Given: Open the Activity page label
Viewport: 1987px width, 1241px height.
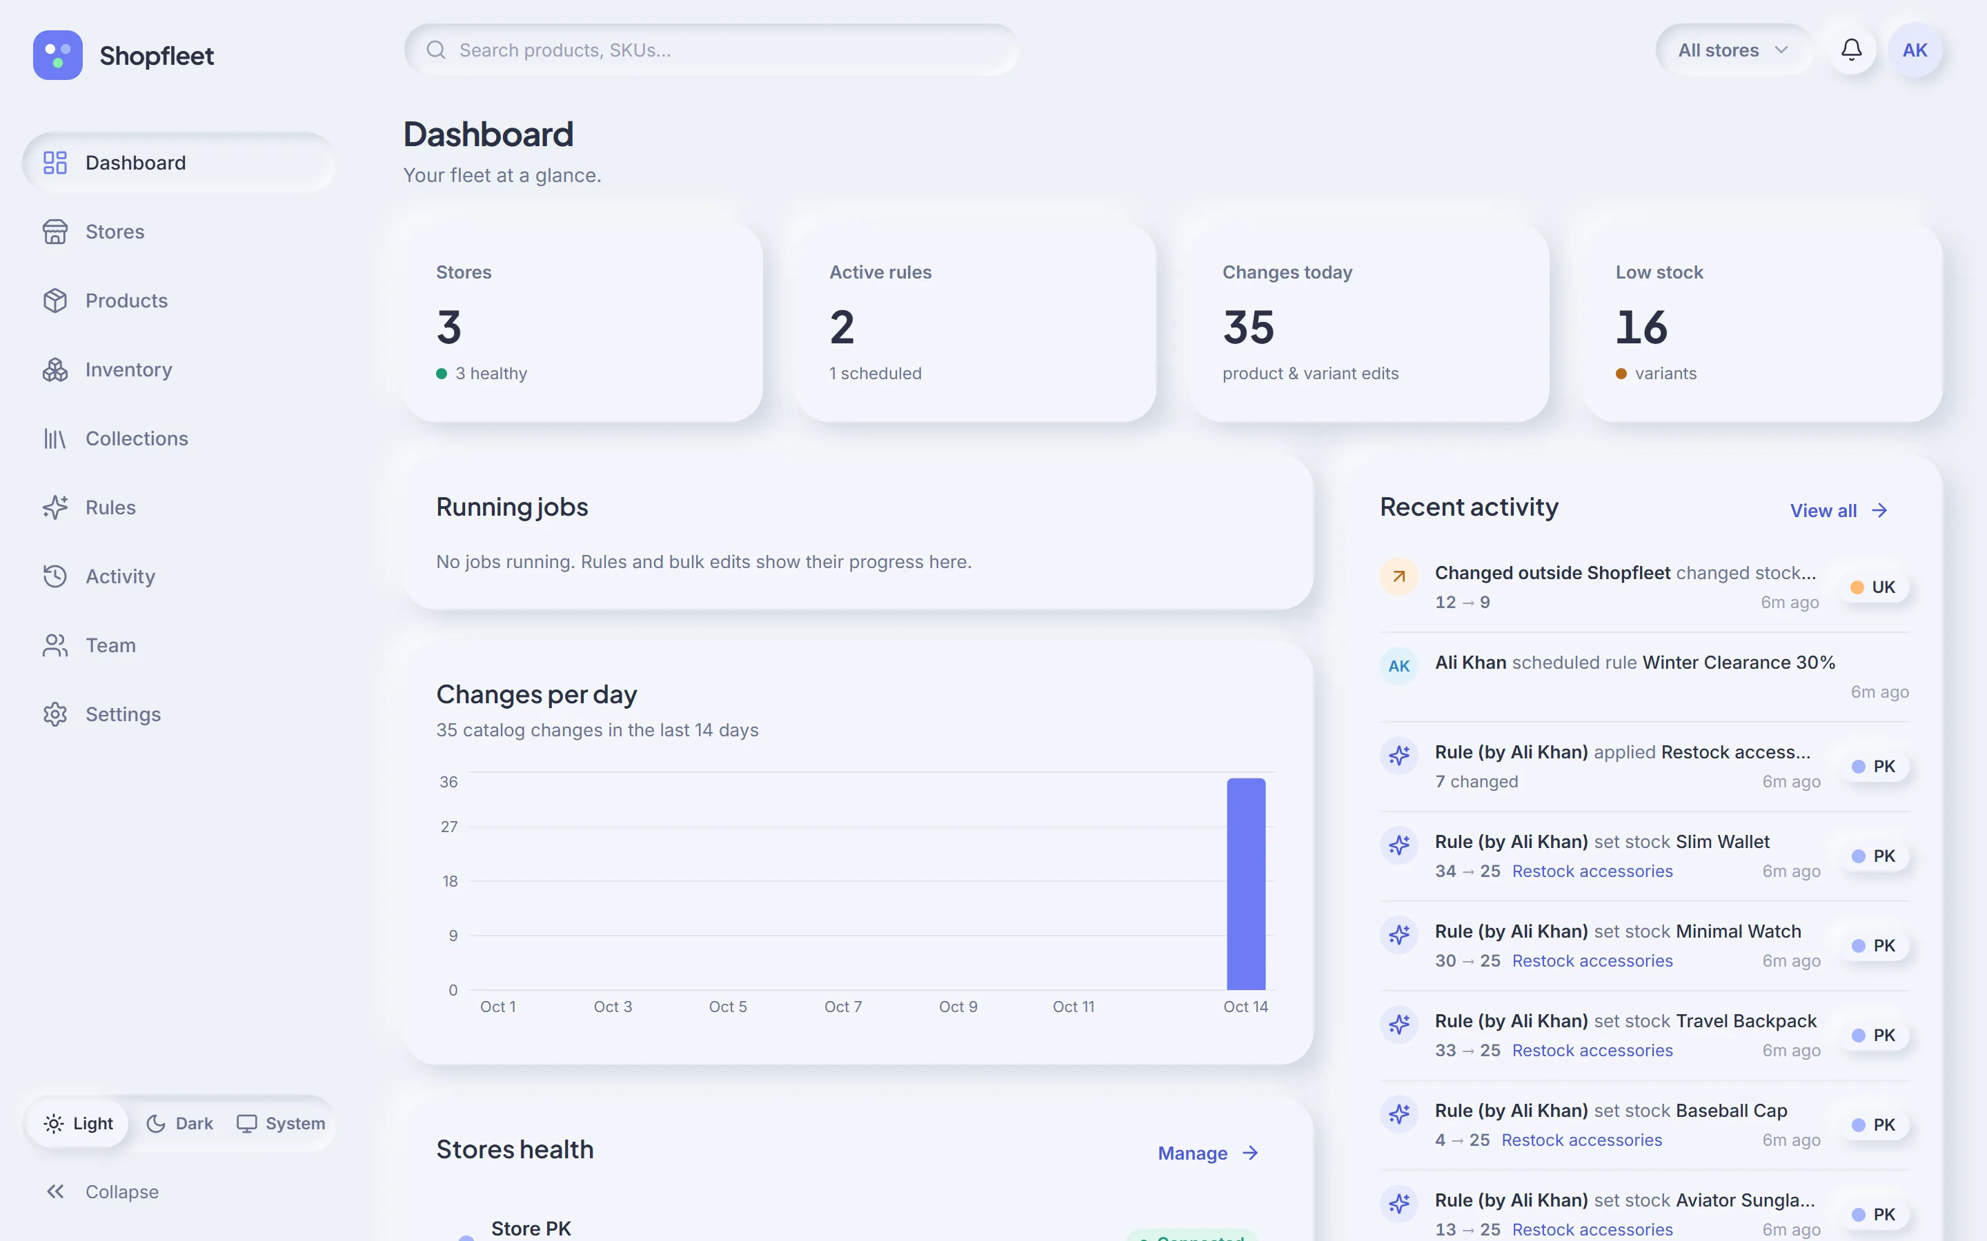Looking at the screenshot, I should (120, 576).
